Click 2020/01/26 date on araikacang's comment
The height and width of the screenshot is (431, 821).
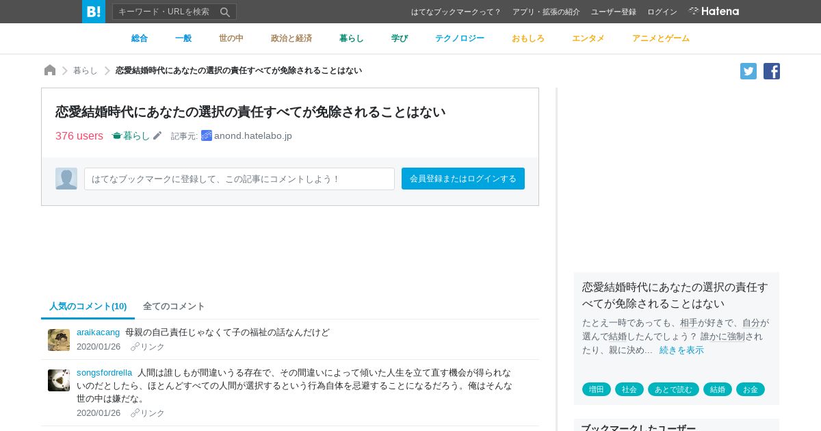[99, 347]
